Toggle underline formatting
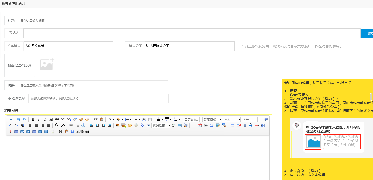 click(45, 119)
